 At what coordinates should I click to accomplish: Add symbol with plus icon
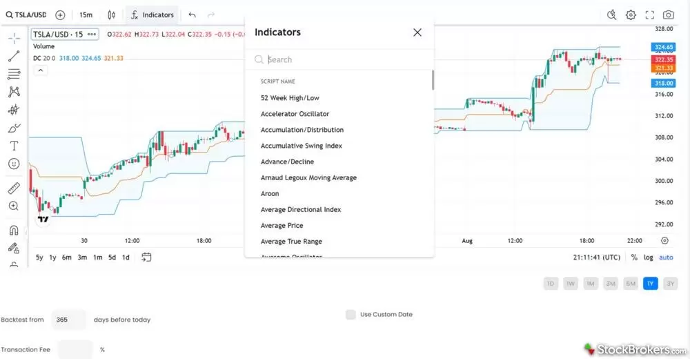(60, 15)
